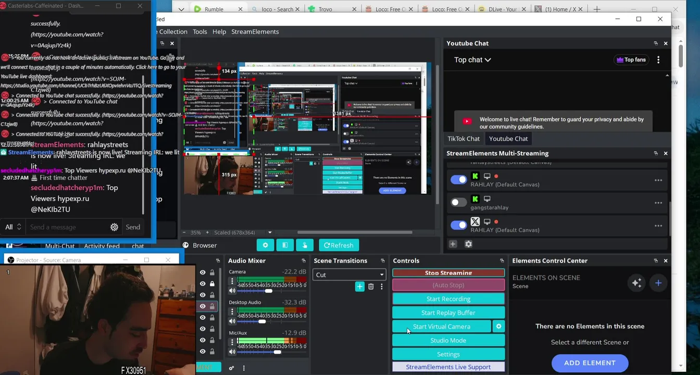Float the Audio Mixer dock panel
Viewport: 700px width, 375px height.
(x=304, y=261)
